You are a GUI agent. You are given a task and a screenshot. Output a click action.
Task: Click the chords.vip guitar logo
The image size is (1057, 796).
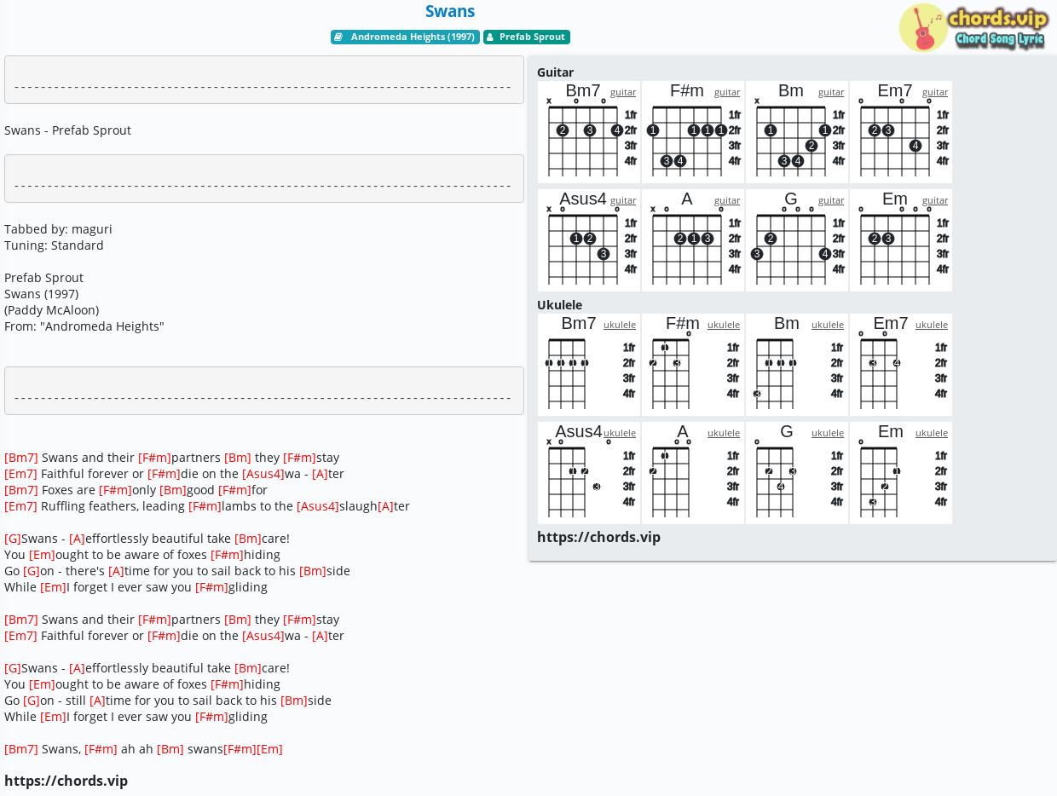coord(973,27)
